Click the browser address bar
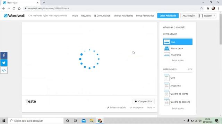This screenshot has height=124, width=222. 112,8
